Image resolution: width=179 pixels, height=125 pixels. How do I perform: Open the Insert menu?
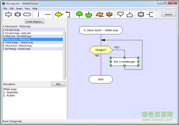point(19,9)
